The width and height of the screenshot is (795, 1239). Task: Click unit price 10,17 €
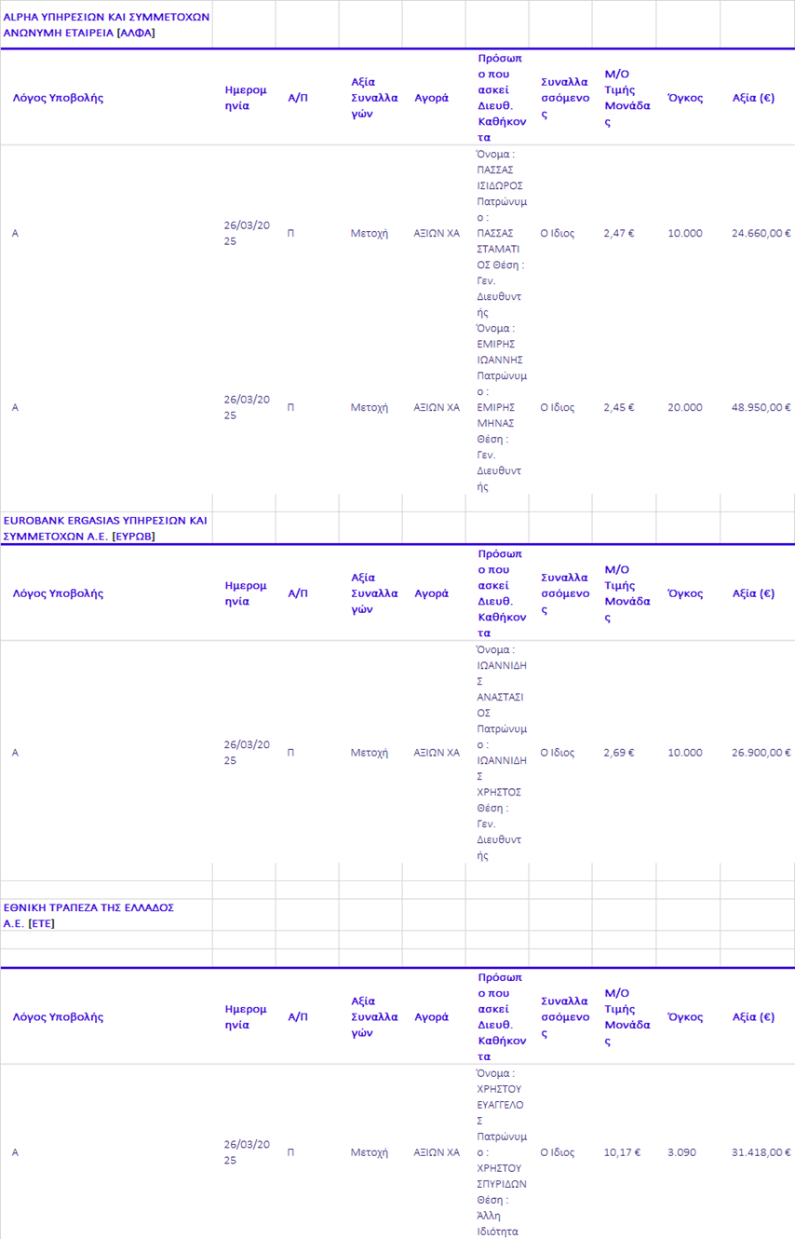(x=623, y=1152)
